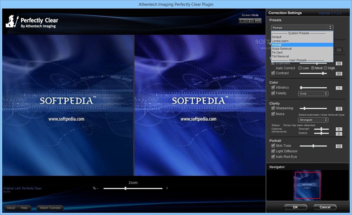Click the Vibrancy value field 1
Screen dimensions: 352x215
pos(339,88)
